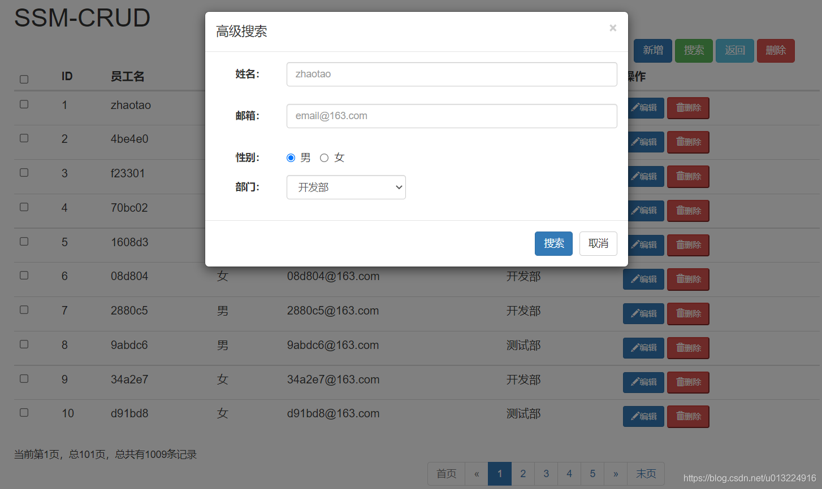This screenshot has width=822, height=489.
Task: Delete row 1 with trash 删除 button
Action: point(688,108)
